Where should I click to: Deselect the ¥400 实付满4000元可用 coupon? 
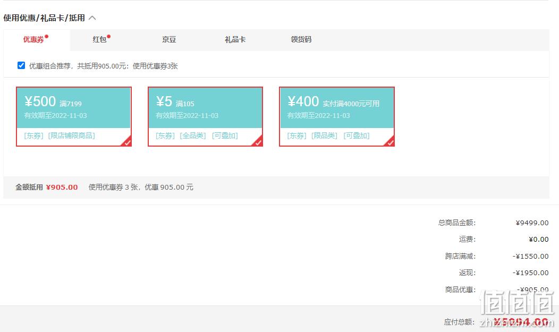pyautogui.click(x=337, y=116)
